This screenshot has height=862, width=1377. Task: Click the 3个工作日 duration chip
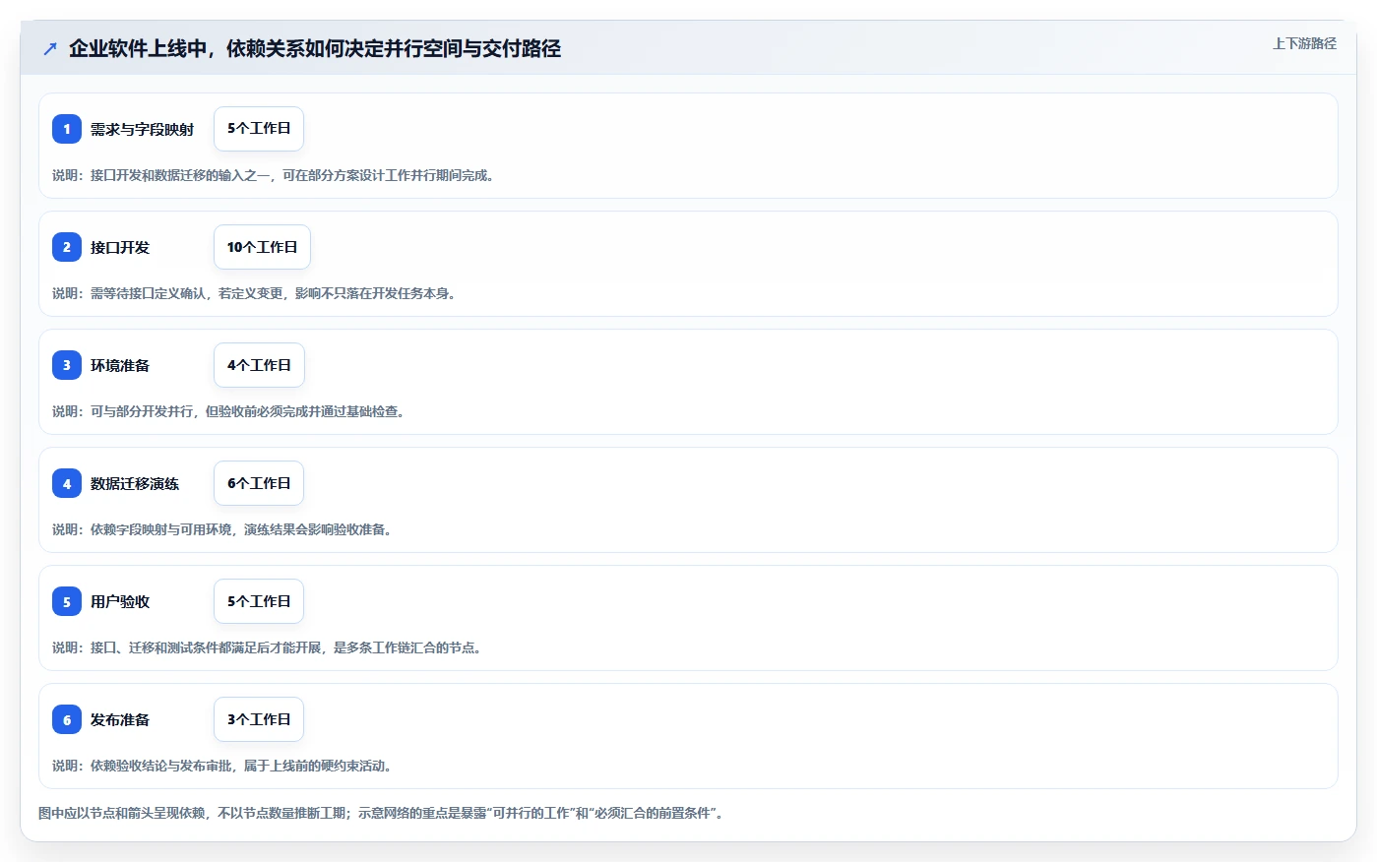coord(259,719)
